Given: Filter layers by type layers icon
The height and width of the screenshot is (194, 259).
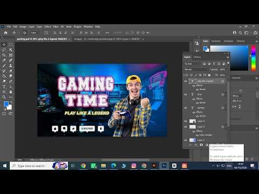Looking at the screenshot, I should click(x=214, y=64).
